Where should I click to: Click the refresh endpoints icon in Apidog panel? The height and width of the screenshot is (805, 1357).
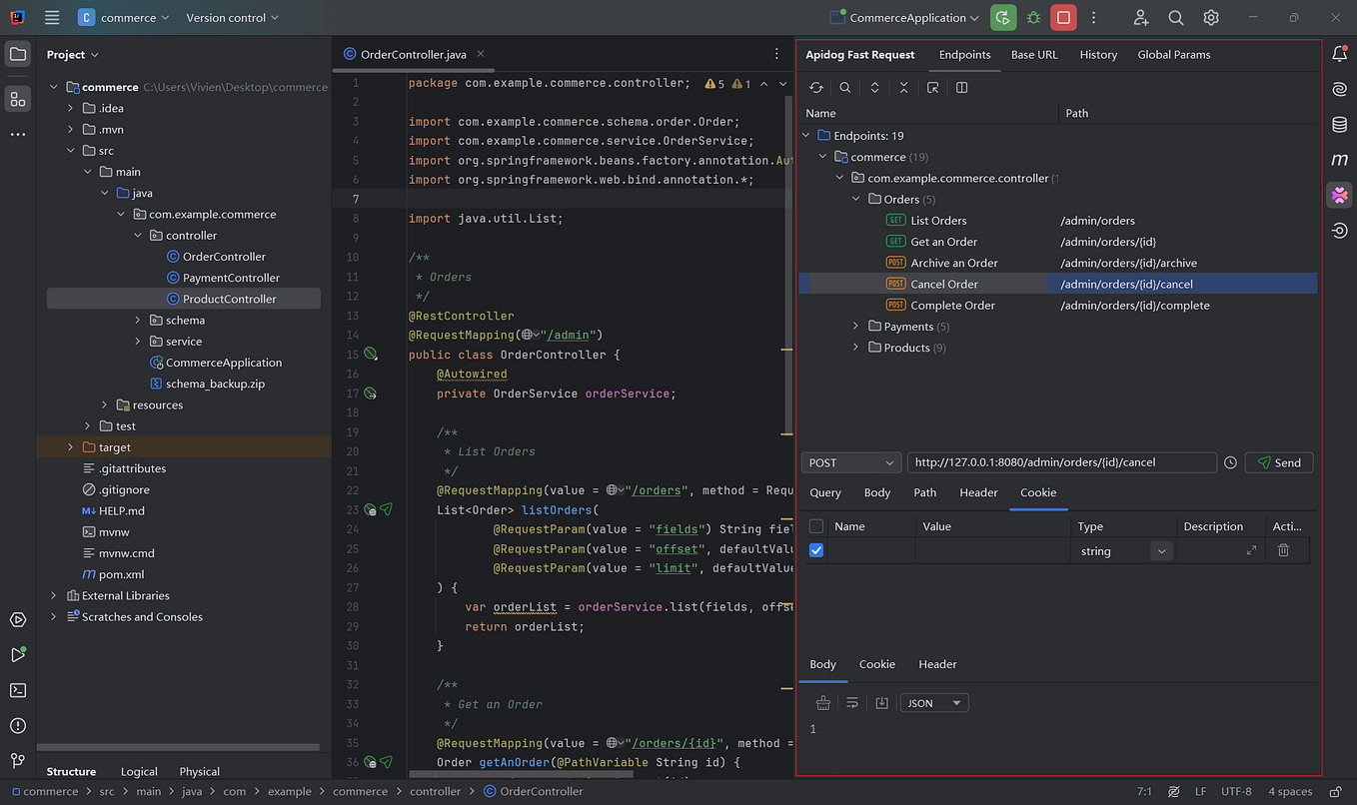point(816,88)
